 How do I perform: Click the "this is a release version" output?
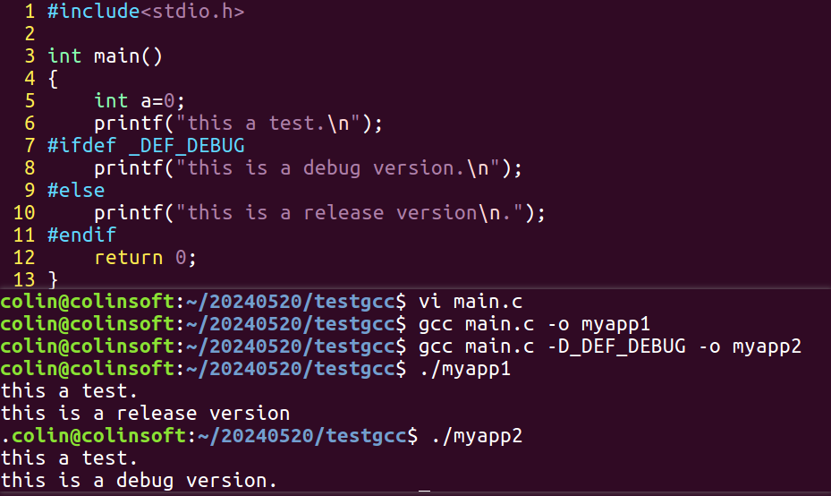pos(145,414)
